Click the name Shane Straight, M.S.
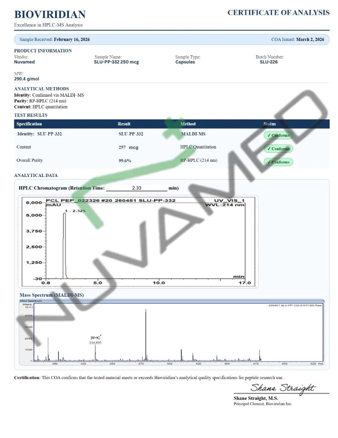Viewport: 338px width, 438px height. click(x=256, y=398)
